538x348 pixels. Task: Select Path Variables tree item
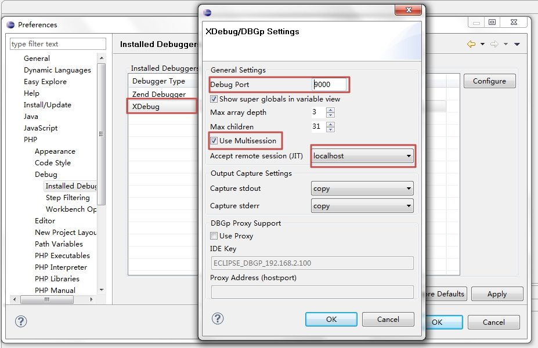(x=59, y=244)
